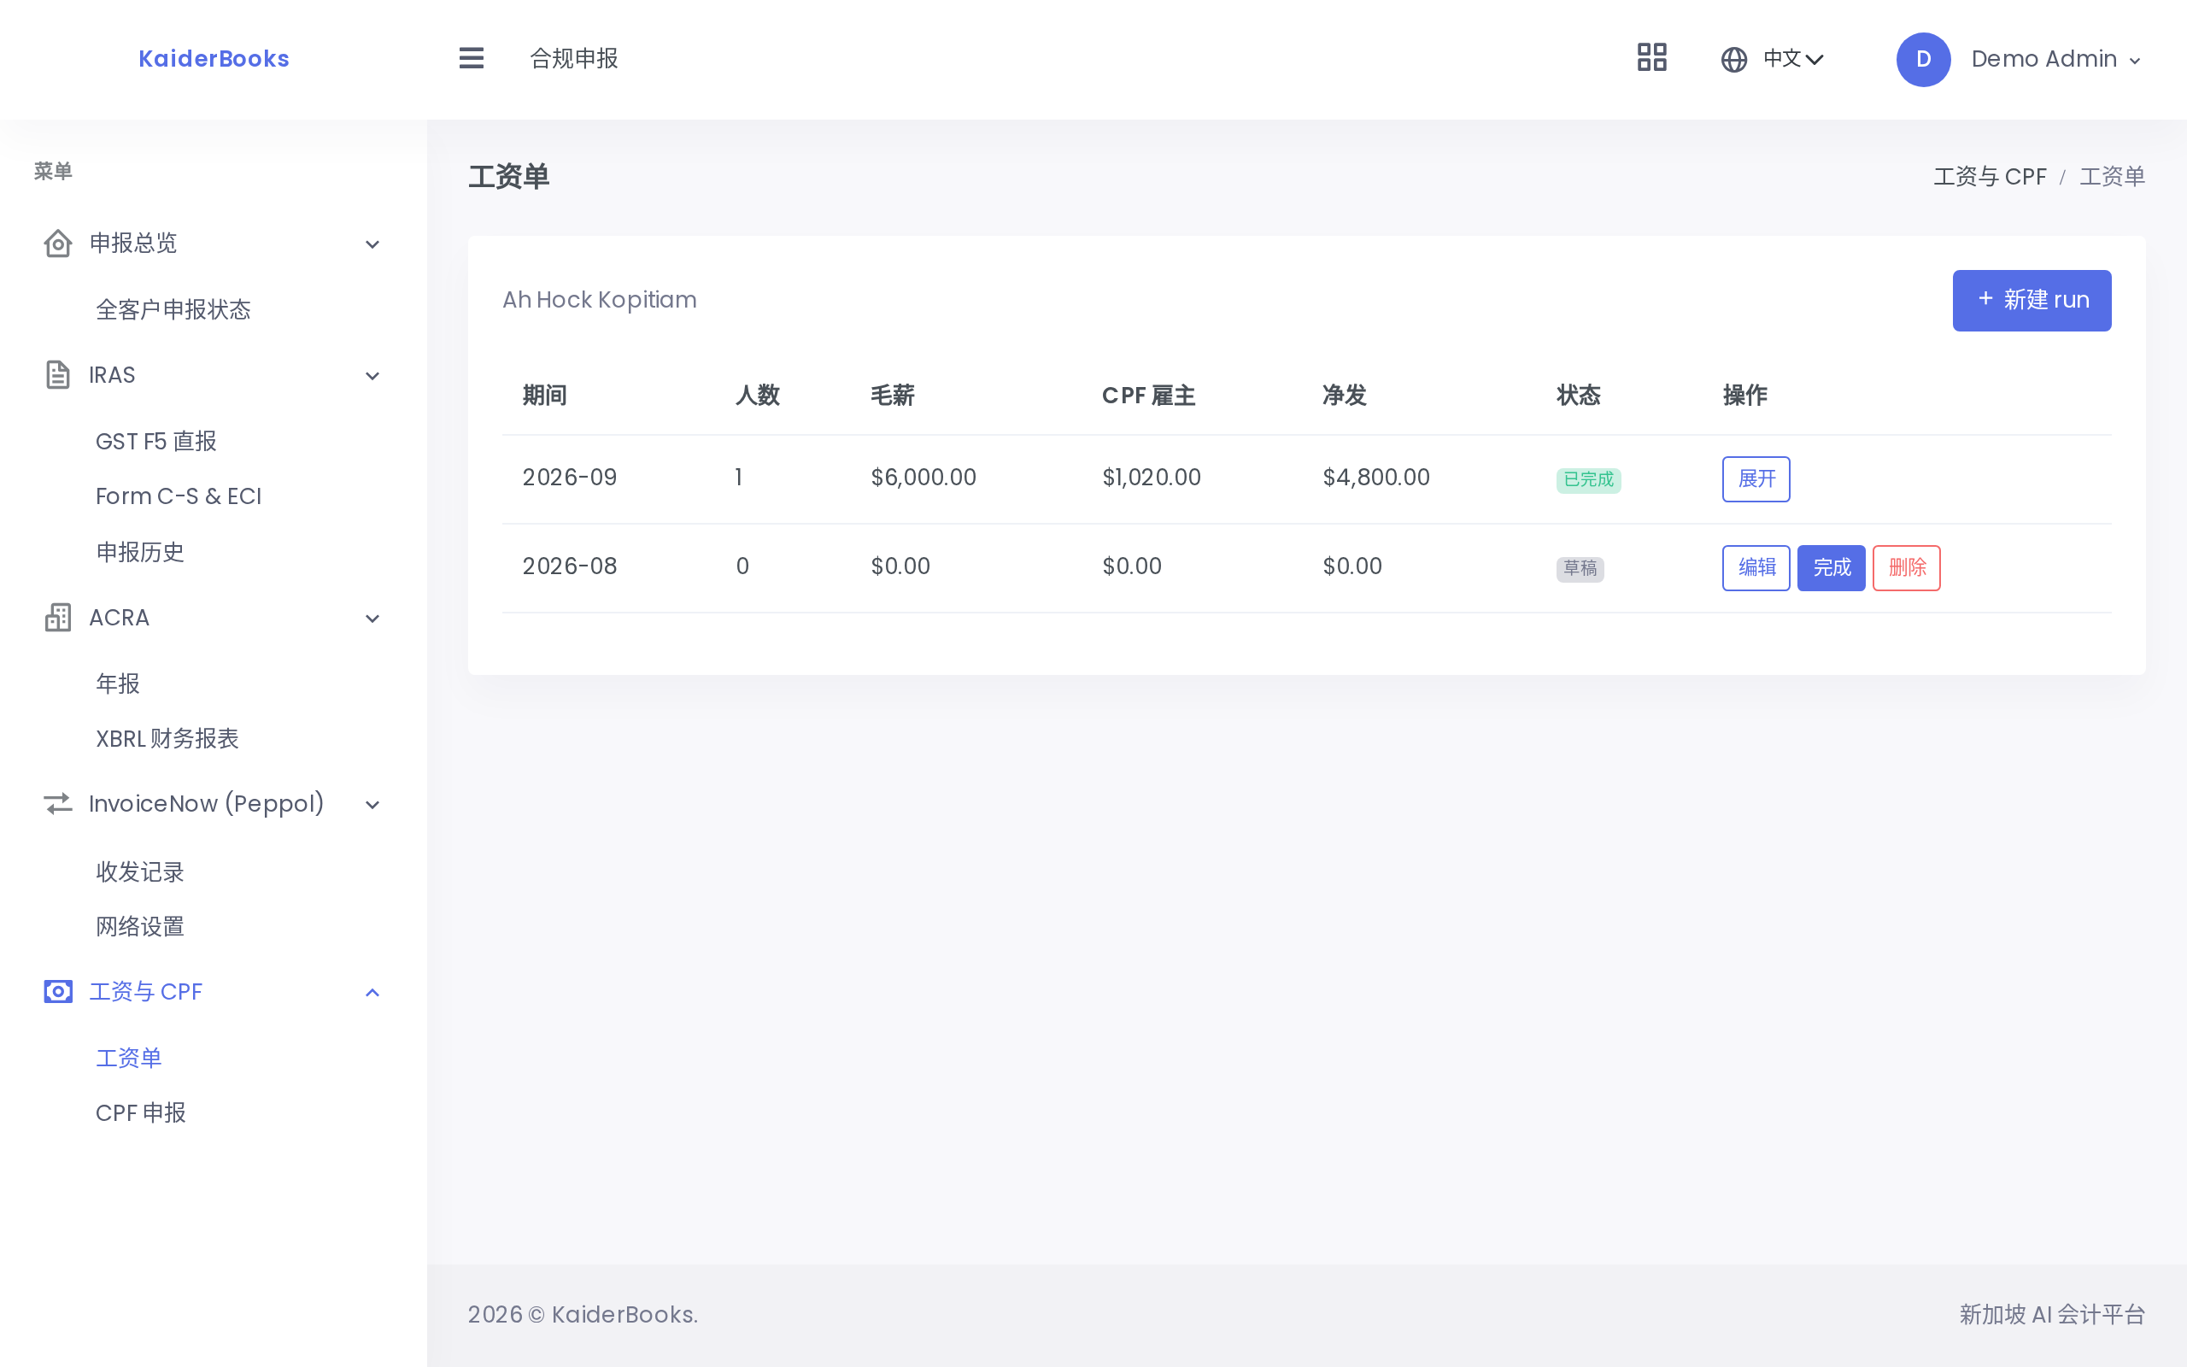Collapse the ACRA section chevron
This screenshot has width=2187, height=1367.
point(372,619)
